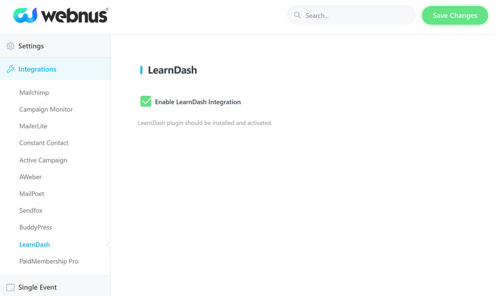Select Constant Contact integration

(44, 143)
